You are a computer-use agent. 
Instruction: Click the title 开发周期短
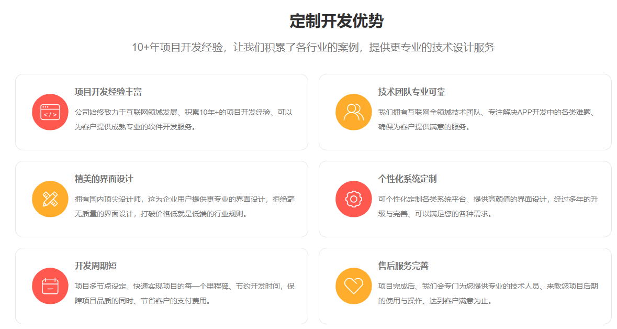[96, 266]
